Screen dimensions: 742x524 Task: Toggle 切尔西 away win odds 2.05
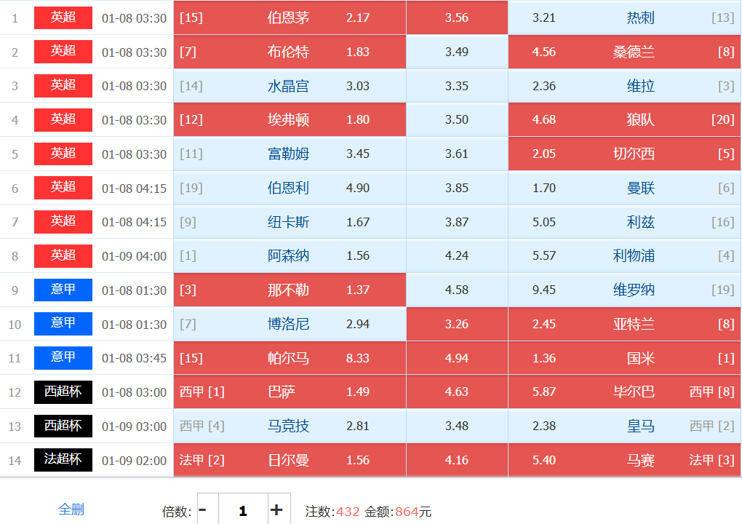tap(624, 154)
